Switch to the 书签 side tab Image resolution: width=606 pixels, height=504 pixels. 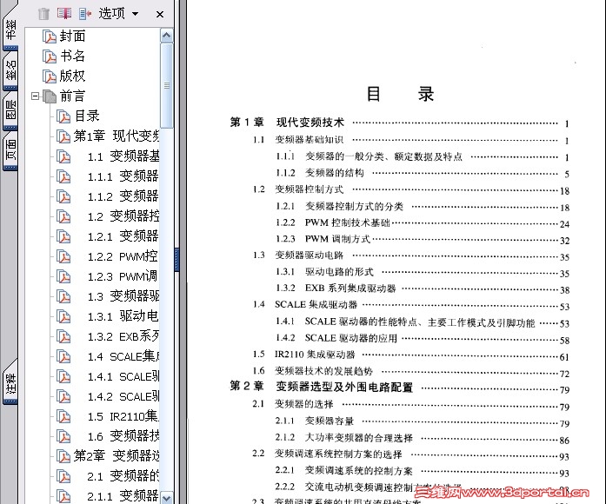pos(10,30)
